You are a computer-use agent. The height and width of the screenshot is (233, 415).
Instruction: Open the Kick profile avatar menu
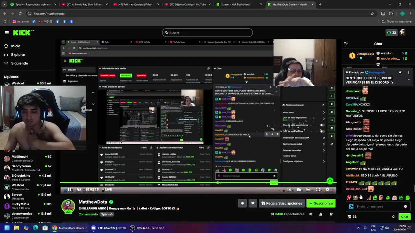[403, 33]
